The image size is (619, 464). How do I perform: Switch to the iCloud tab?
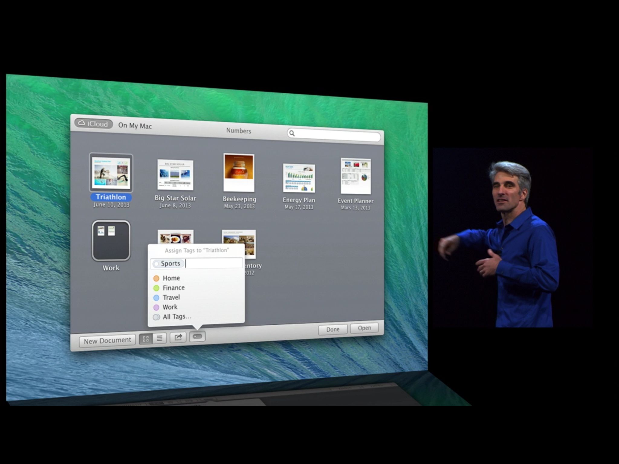(94, 124)
